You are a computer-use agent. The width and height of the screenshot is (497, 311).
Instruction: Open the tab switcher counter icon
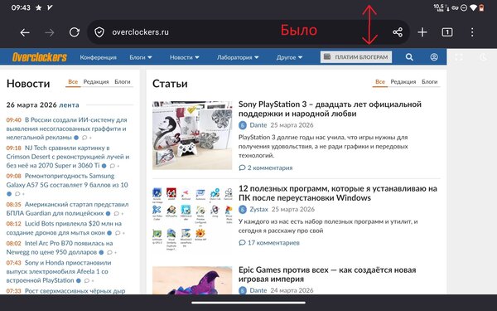(x=447, y=32)
